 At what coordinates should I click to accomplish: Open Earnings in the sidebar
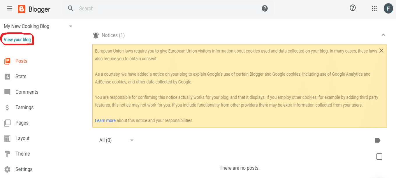tap(24, 107)
